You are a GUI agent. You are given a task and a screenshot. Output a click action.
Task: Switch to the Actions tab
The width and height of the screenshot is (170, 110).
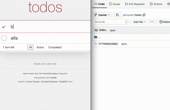click(x=156, y=4)
